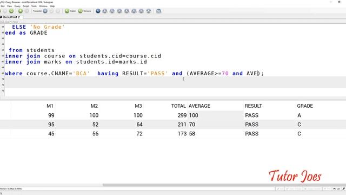Click the RESULT column header
This screenshot has height=195, width=346.
tap(254, 106)
